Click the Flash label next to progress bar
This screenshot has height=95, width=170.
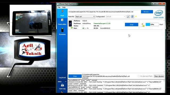click(161, 25)
